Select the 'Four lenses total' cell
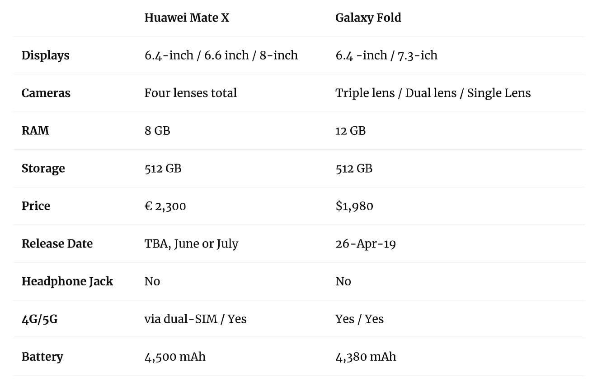 190,93
